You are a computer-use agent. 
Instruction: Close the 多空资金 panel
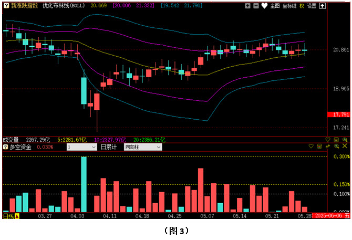tap(345, 146)
